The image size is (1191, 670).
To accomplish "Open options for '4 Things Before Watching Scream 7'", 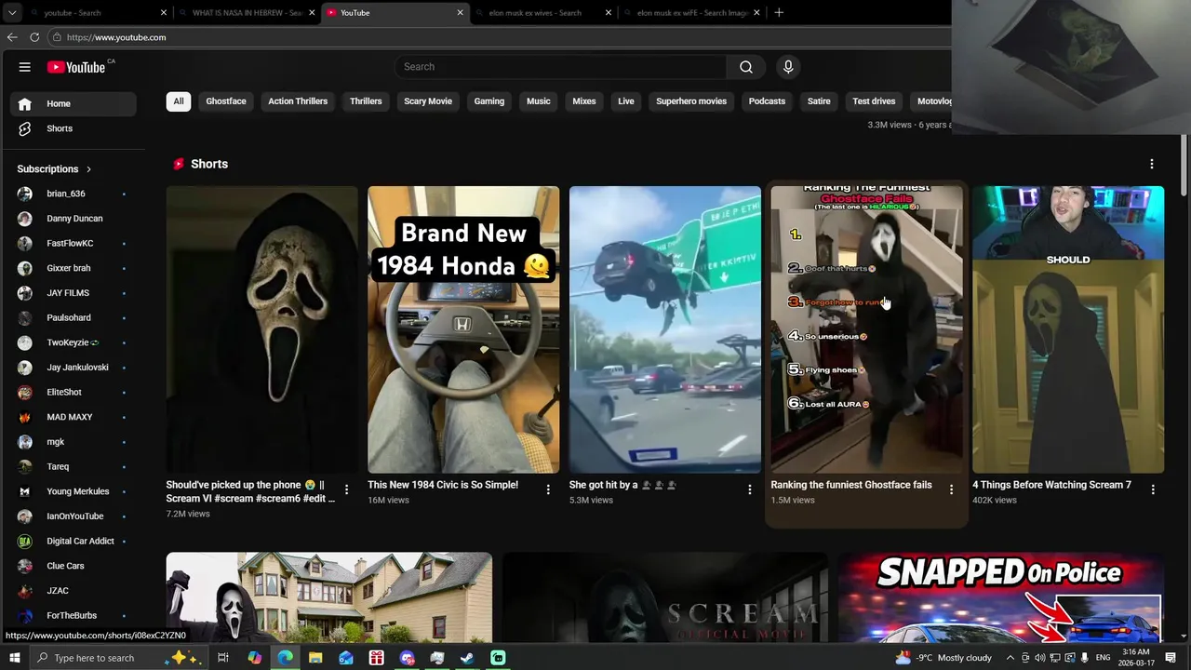I will 1153,489.
